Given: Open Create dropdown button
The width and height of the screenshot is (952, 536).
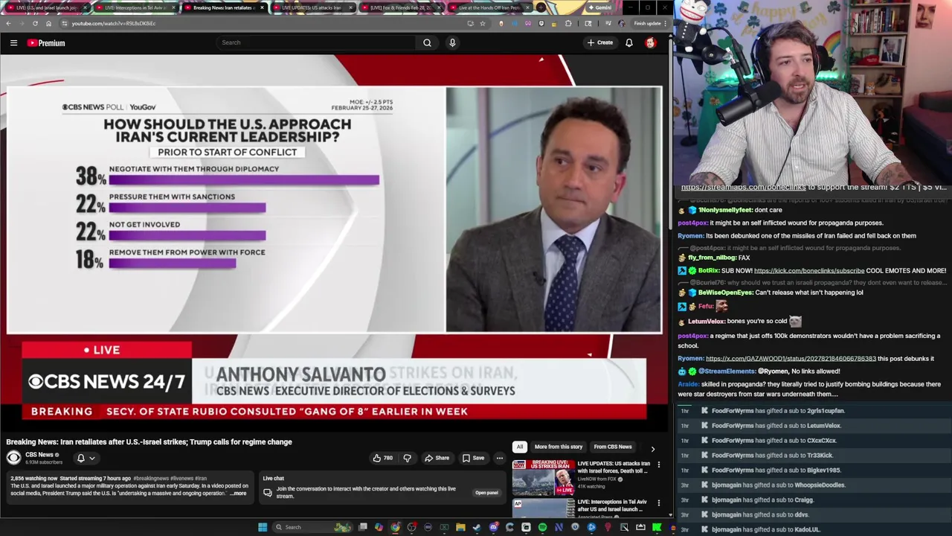Looking at the screenshot, I should (600, 42).
